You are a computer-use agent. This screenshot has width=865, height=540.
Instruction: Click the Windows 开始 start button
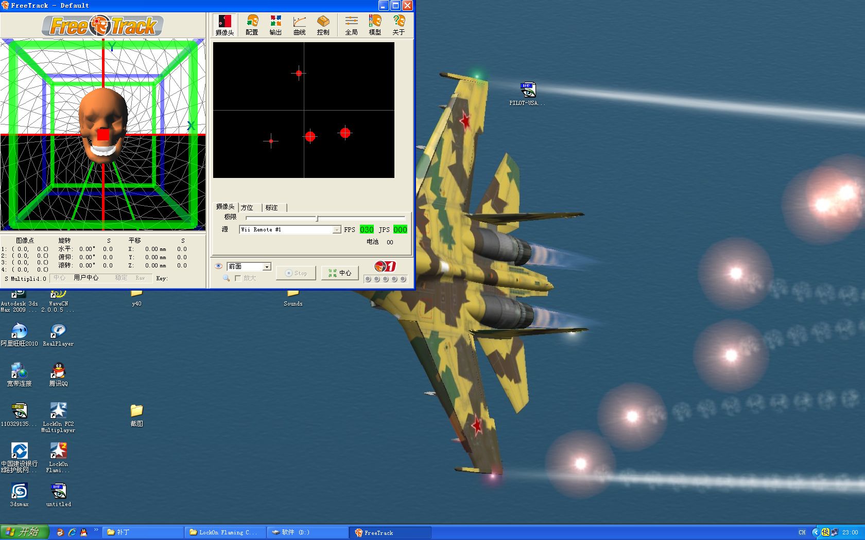point(24,532)
